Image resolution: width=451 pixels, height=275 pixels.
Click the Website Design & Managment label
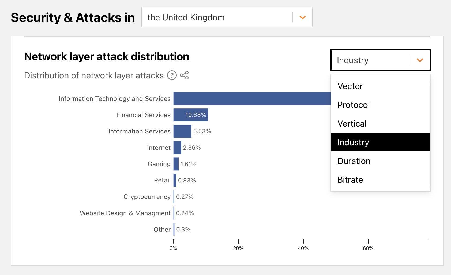(x=125, y=213)
